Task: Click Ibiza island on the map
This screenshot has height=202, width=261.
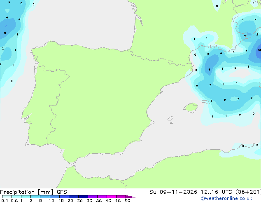Action: (x=170, y=119)
